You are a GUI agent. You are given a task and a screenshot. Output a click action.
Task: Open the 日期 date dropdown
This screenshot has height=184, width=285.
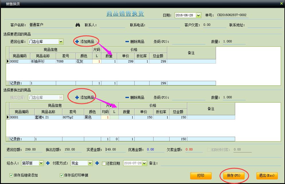click(x=198, y=15)
